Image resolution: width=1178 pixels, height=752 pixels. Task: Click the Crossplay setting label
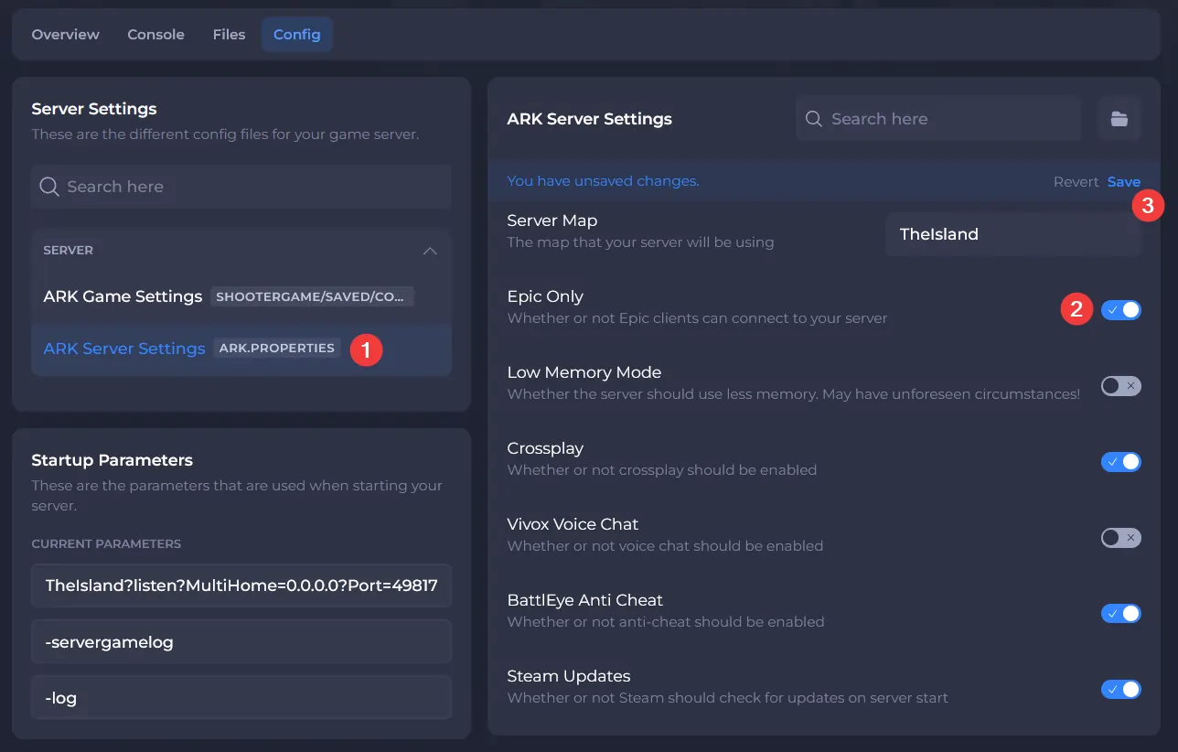tap(545, 448)
